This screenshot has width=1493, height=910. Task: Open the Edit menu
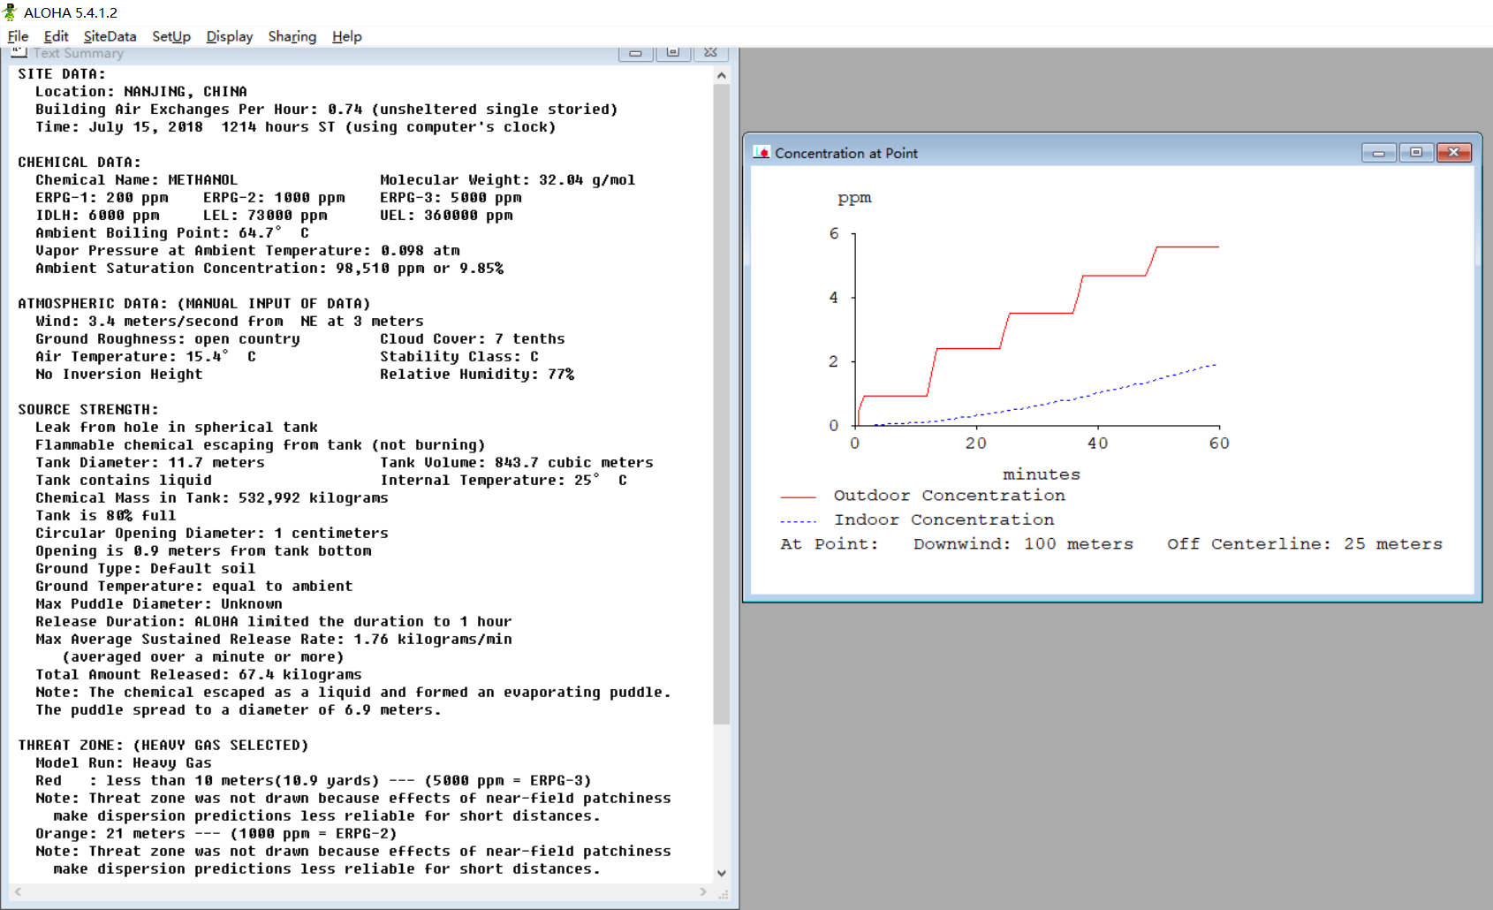56,36
